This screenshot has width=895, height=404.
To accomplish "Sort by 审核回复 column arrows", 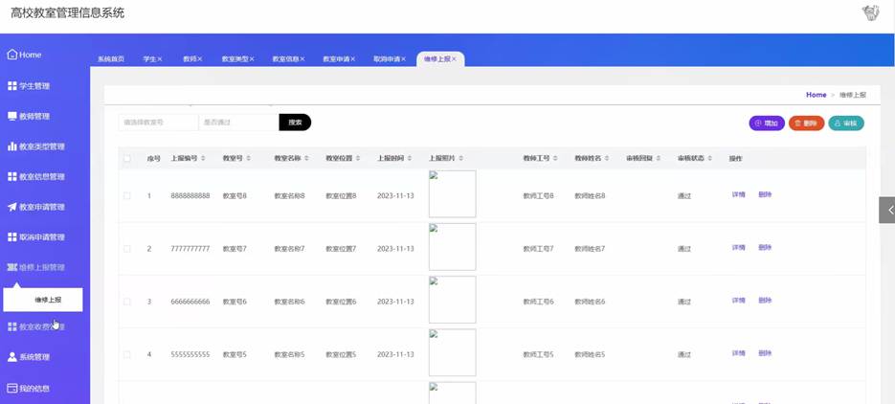I will (x=659, y=158).
